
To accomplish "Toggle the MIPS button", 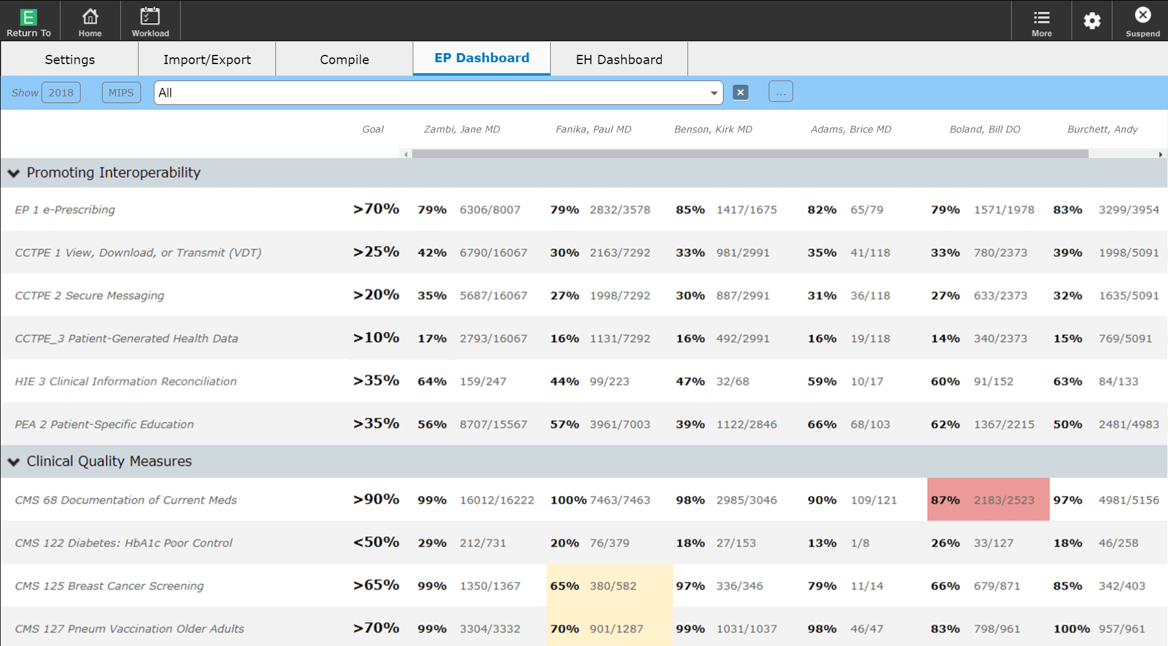I will [121, 93].
